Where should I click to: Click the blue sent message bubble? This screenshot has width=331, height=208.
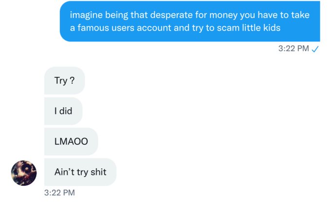coord(190,21)
